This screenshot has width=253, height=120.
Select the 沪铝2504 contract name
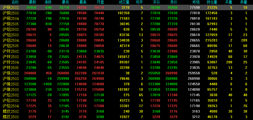pyautogui.click(x=11, y=40)
